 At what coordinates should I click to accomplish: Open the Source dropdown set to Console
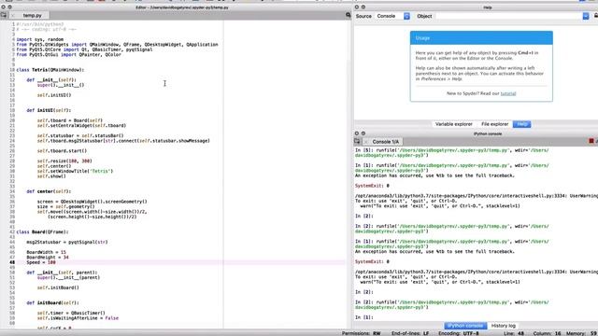tap(392, 16)
